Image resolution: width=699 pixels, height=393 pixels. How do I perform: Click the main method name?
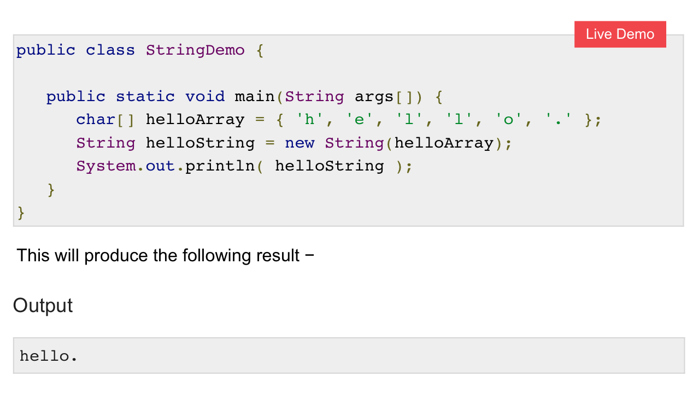pos(255,97)
